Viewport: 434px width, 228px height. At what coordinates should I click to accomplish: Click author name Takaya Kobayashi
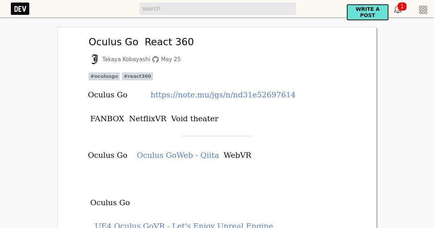[126, 59]
